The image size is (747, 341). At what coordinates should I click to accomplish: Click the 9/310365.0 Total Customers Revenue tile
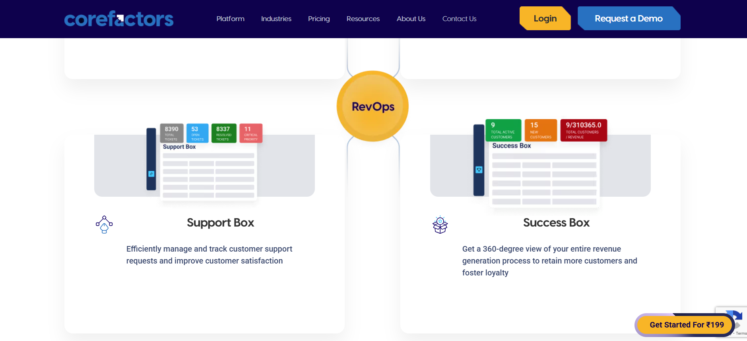click(x=584, y=130)
